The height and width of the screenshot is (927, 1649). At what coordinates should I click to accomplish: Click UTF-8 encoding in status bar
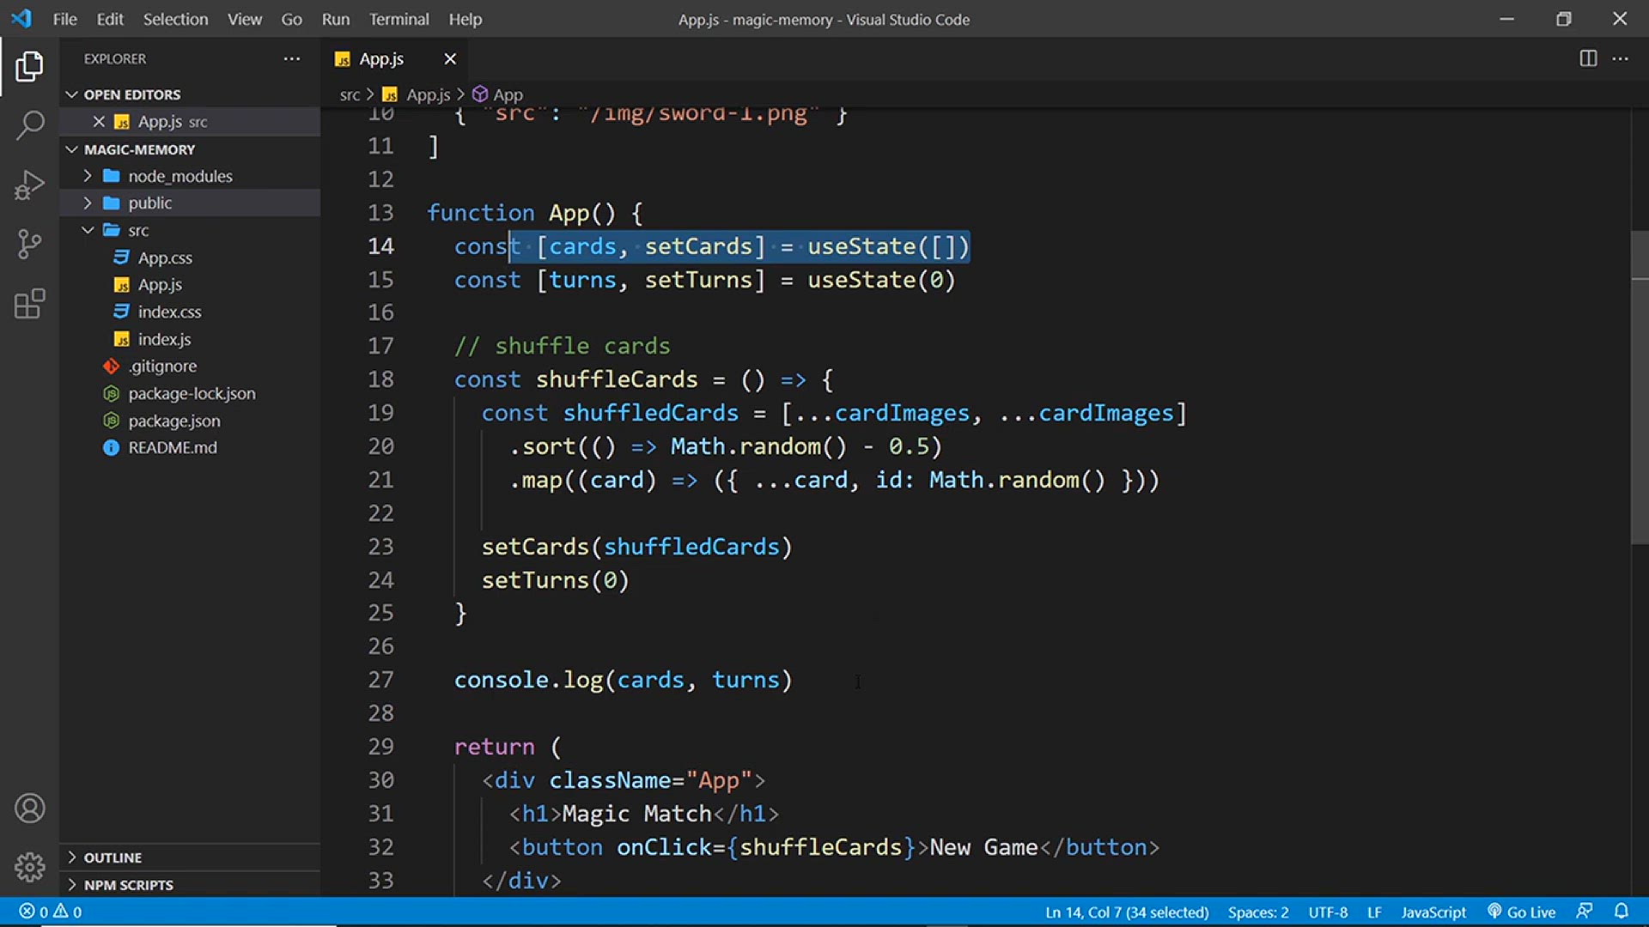(x=1328, y=912)
